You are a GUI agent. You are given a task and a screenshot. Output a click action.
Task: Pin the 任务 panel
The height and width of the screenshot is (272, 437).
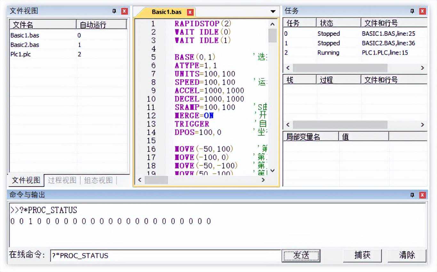(x=412, y=11)
